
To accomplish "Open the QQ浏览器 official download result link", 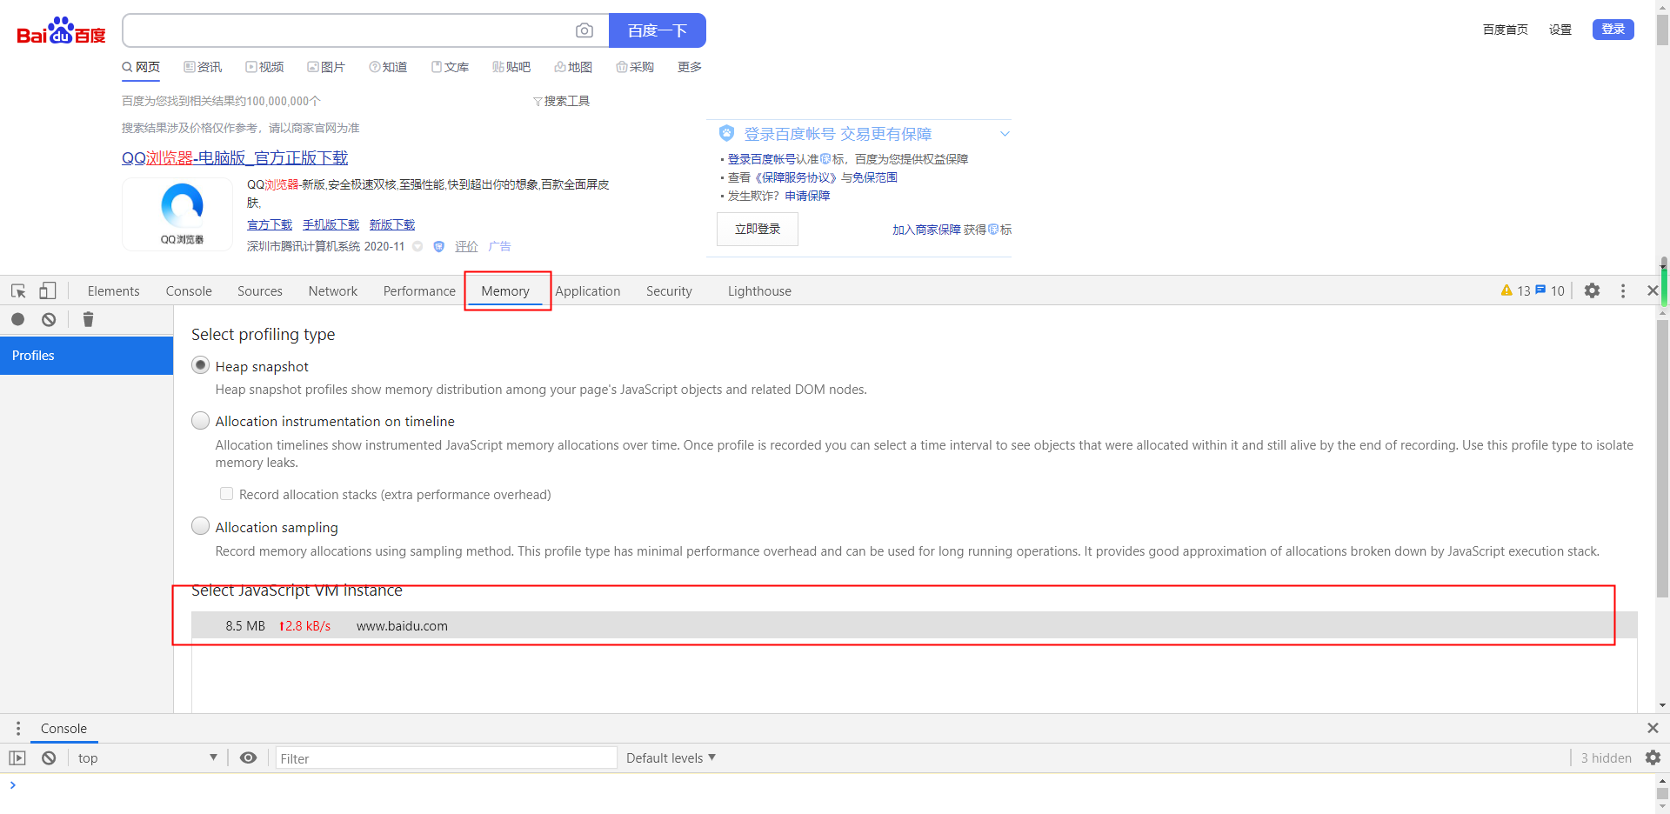I will (x=235, y=157).
